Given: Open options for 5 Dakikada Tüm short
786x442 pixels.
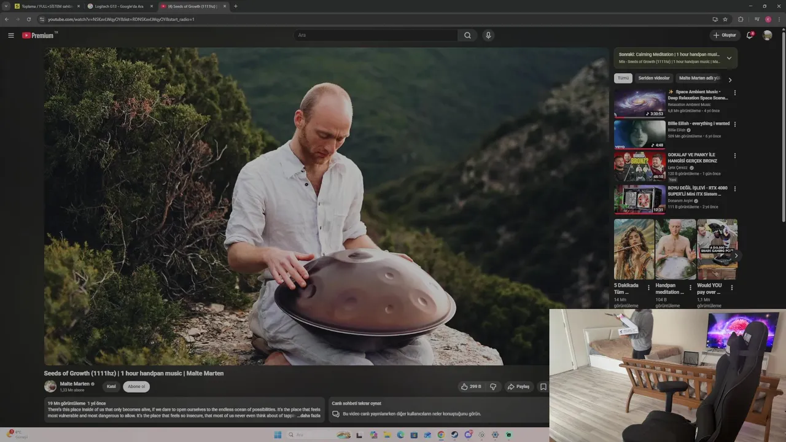Looking at the screenshot, I should [648, 287].
